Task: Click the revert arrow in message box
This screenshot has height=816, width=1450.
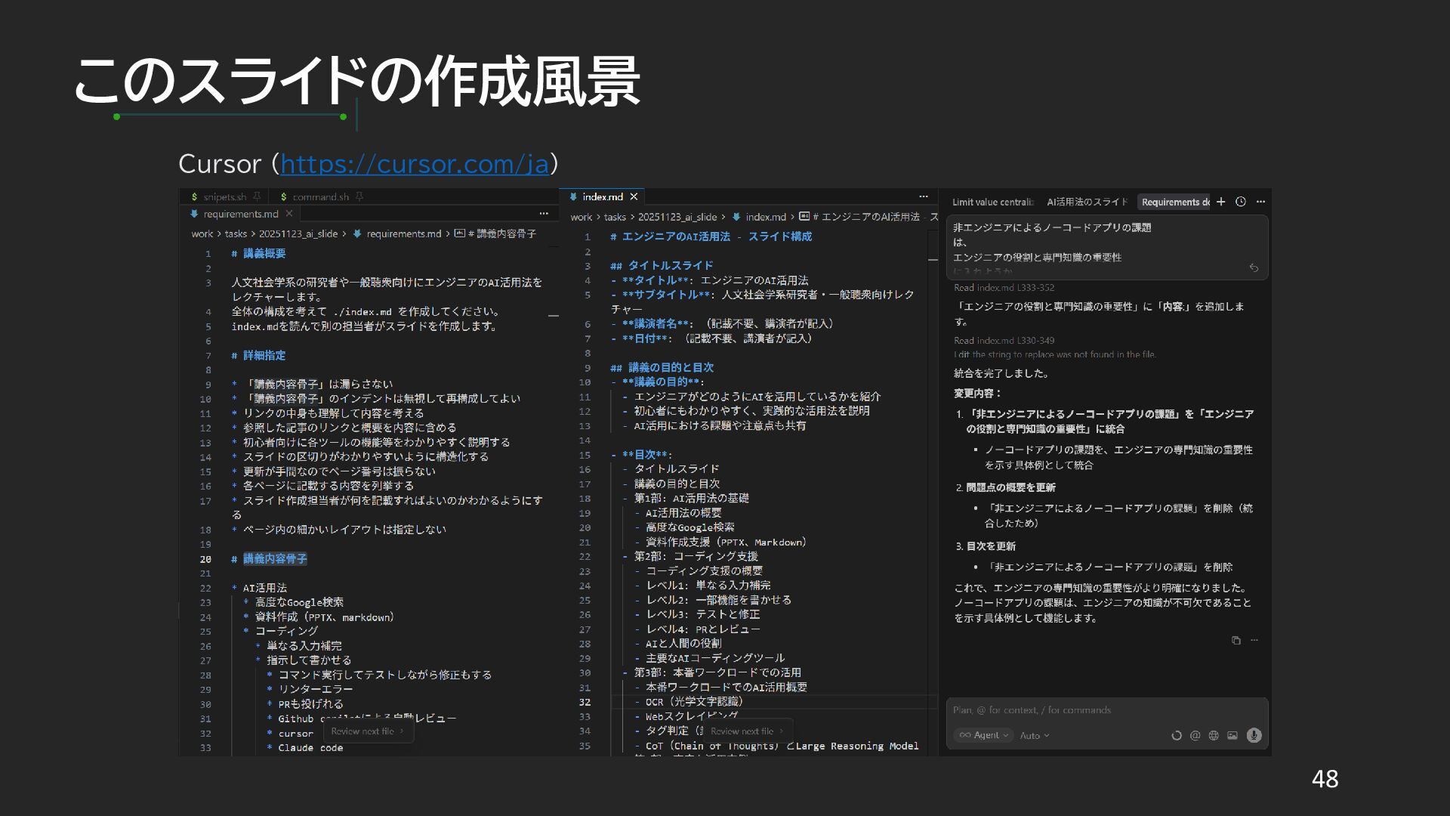Action: coord(1254,267)
